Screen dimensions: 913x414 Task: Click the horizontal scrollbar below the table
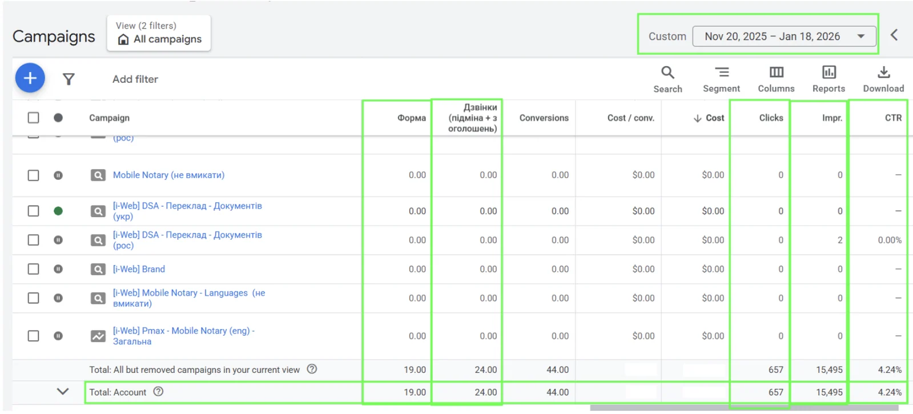pyautogui.click(x=744, y=408)
